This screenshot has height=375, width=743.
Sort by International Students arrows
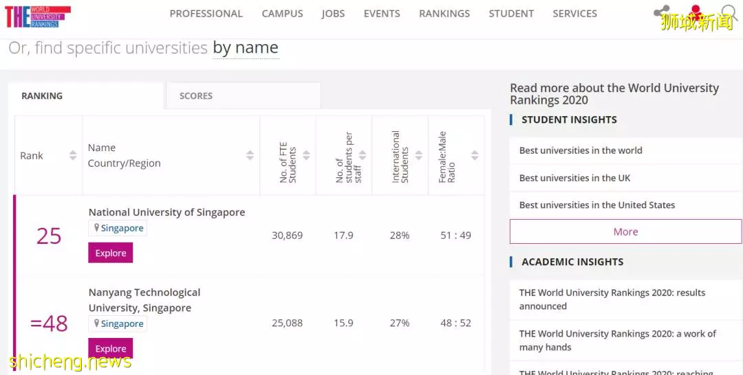point(419,155)
